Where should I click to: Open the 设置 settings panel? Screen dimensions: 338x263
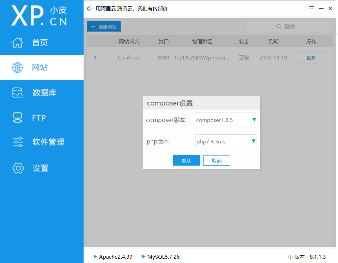tap(40, 168)
